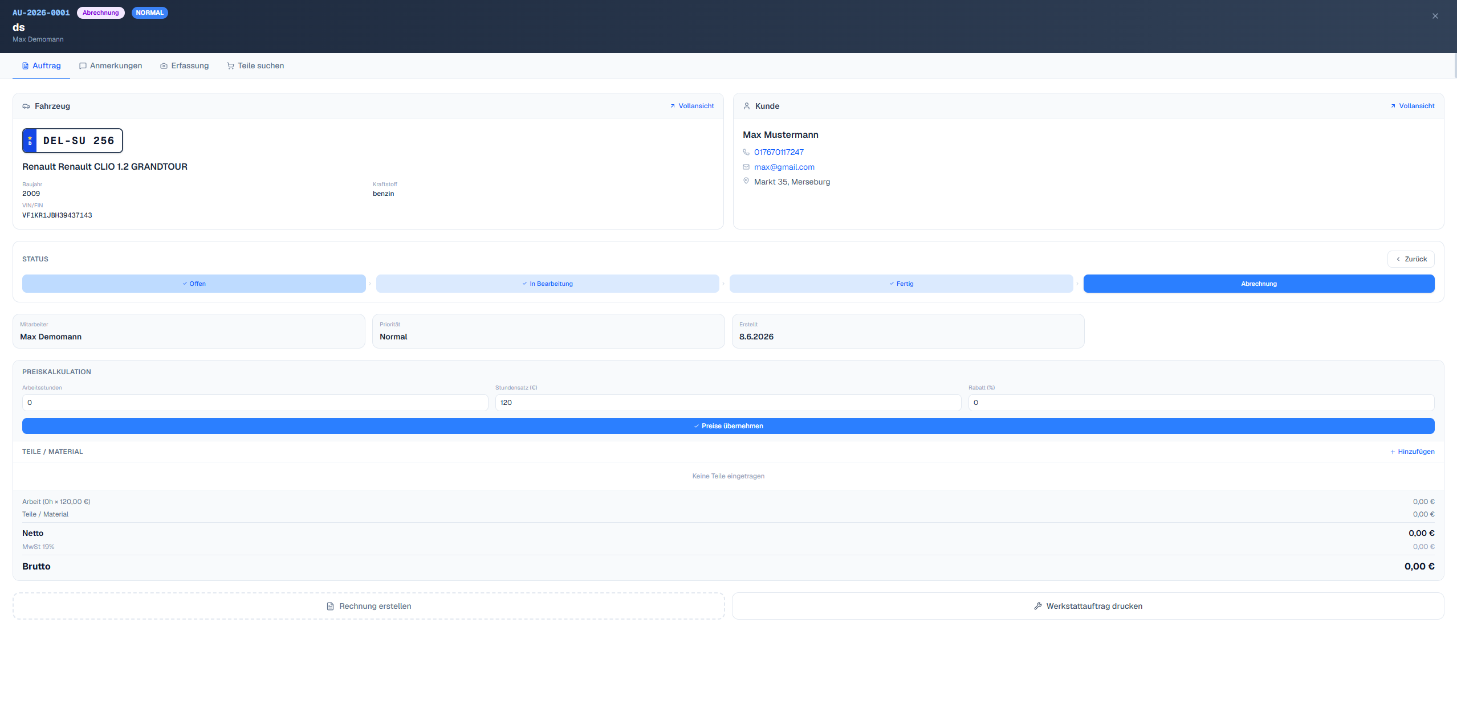Close the order dialog with X
The height and width of the screenshot is (721, 1457).
click(1435, 16)
